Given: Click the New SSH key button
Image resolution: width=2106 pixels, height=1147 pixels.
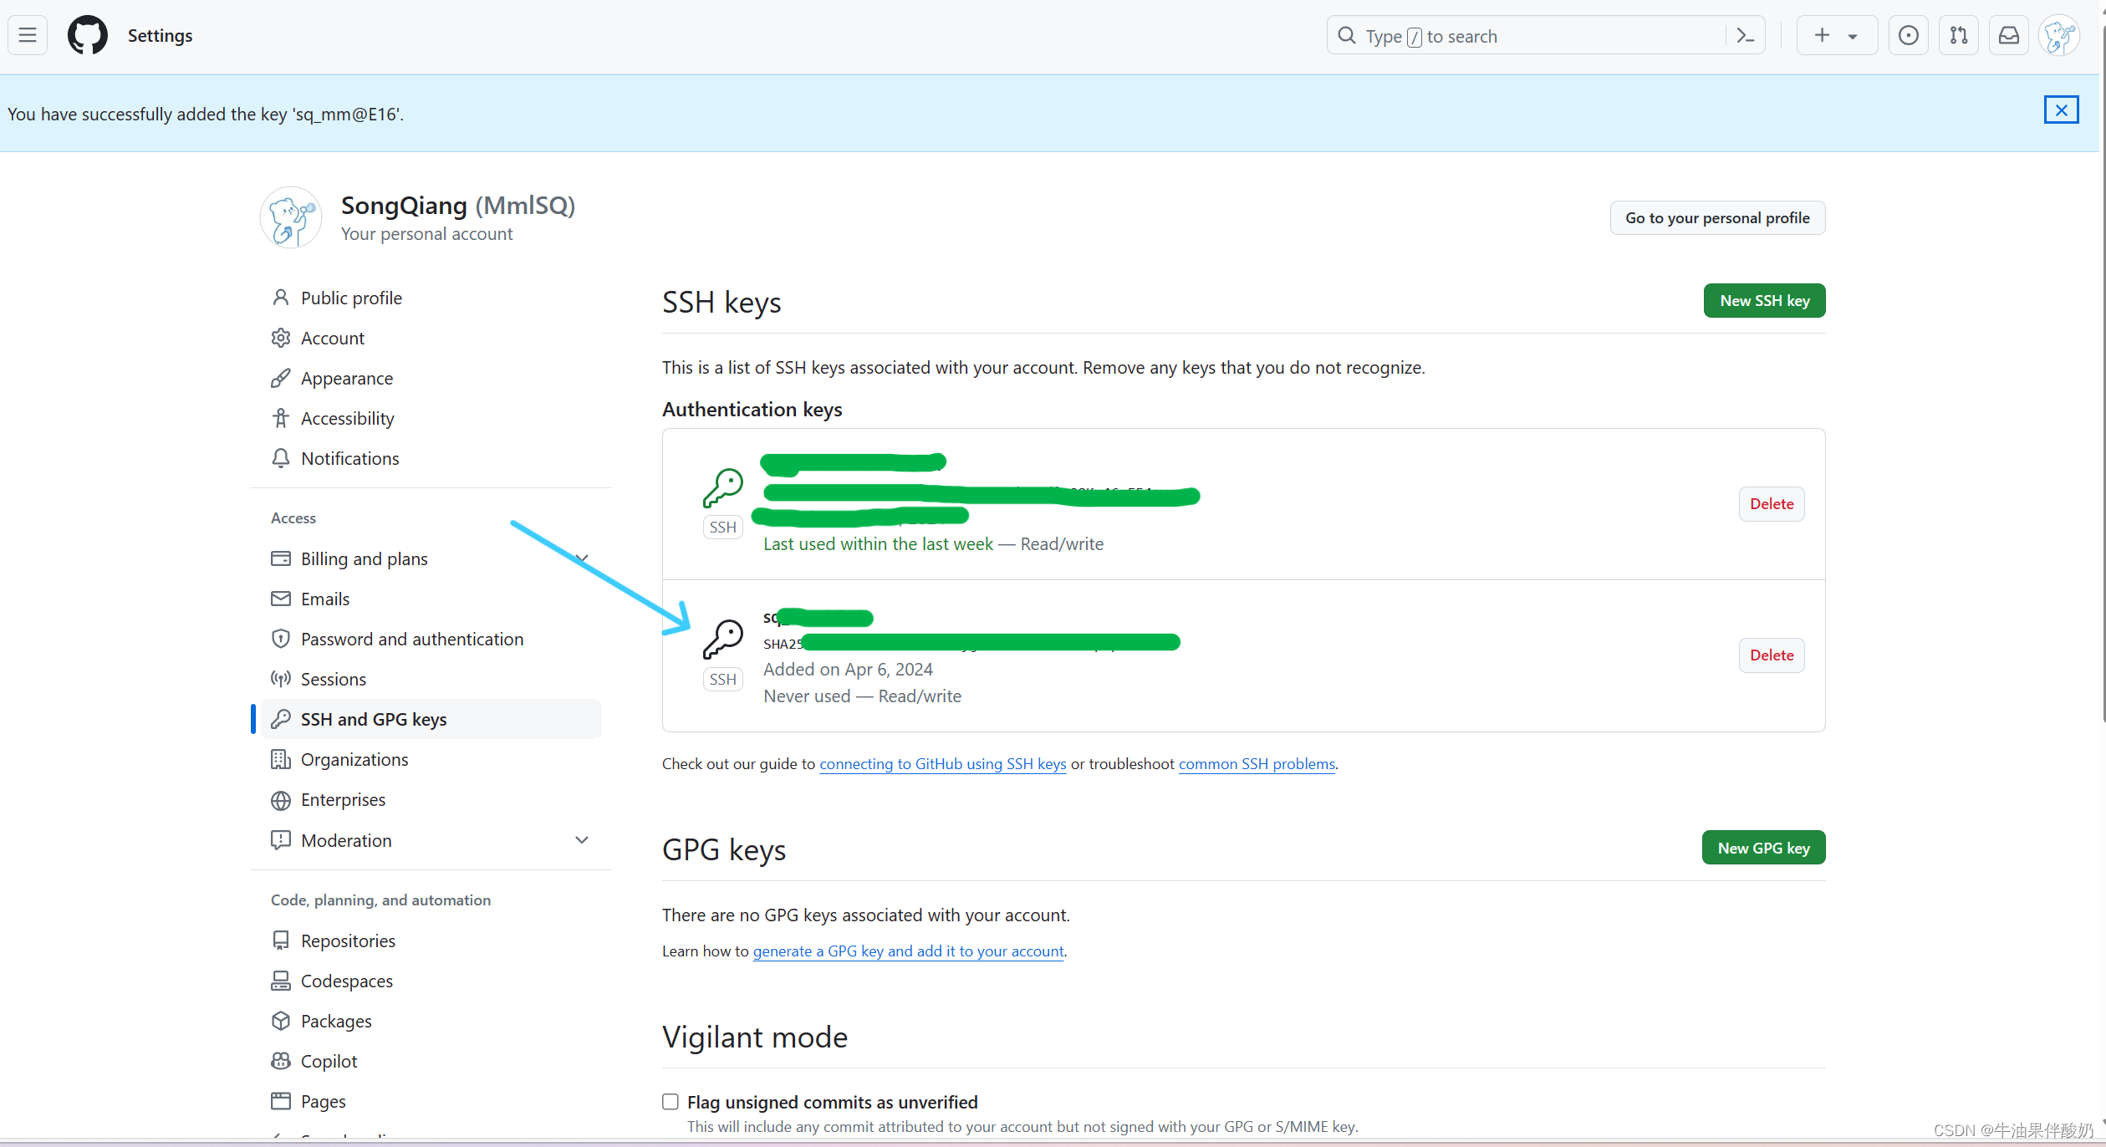Looking at the screenshot, I should 1764,300.
